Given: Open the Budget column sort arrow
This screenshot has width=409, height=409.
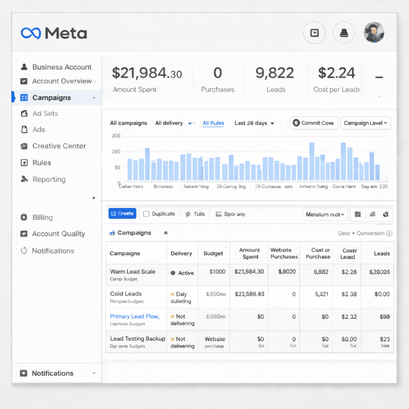Looking at the screenshot, I should (226, 248).
